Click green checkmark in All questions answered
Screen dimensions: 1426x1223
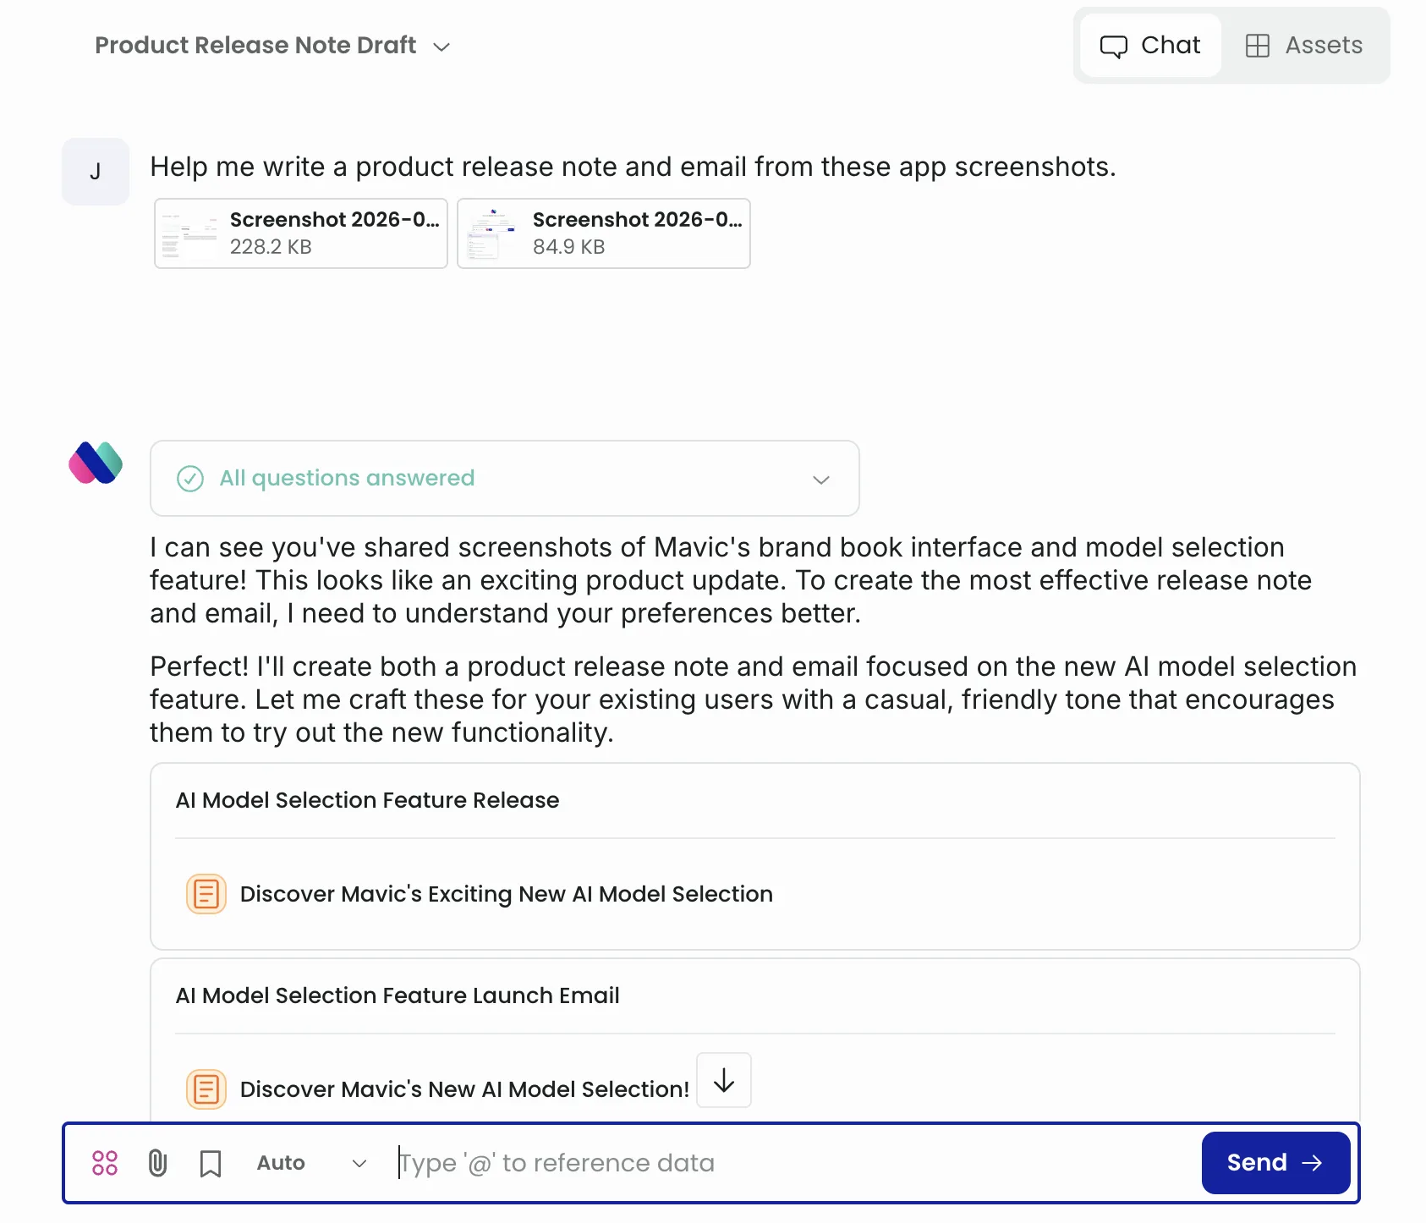coord(190,479)
